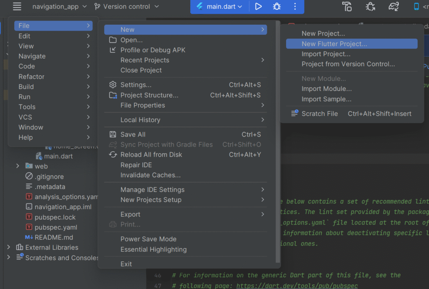Click the Settings gear menu entry
429x289 pixels.
pos(136,85)
